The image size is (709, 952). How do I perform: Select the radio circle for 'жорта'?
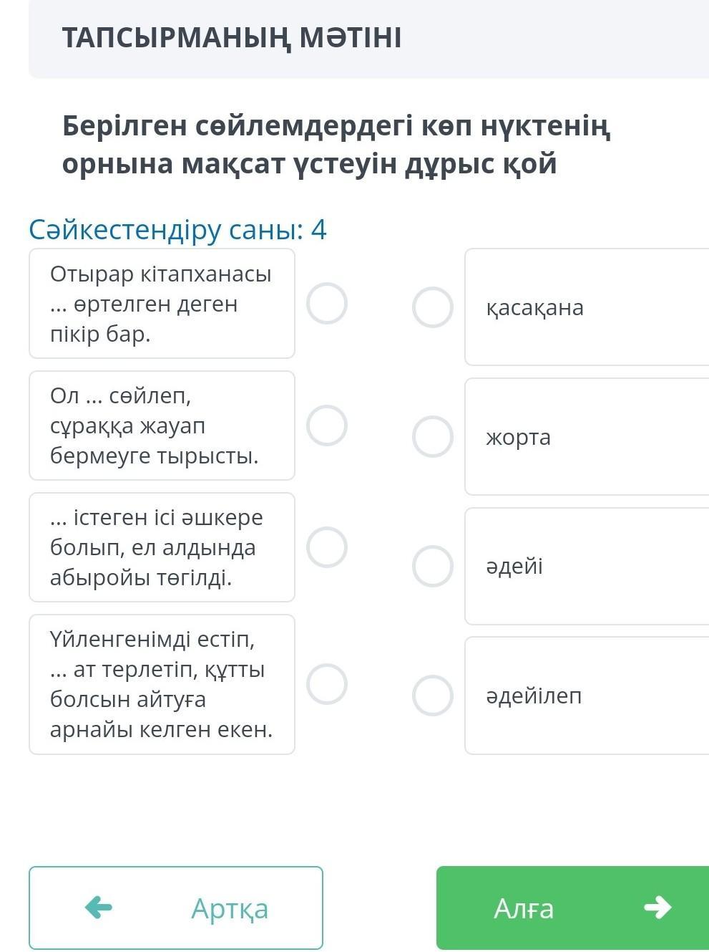(433, 436)
